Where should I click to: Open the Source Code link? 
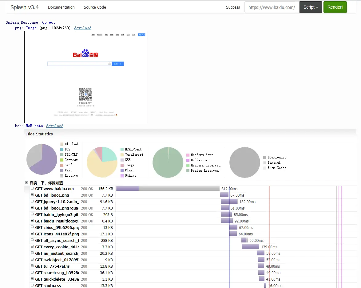(95, 7)
